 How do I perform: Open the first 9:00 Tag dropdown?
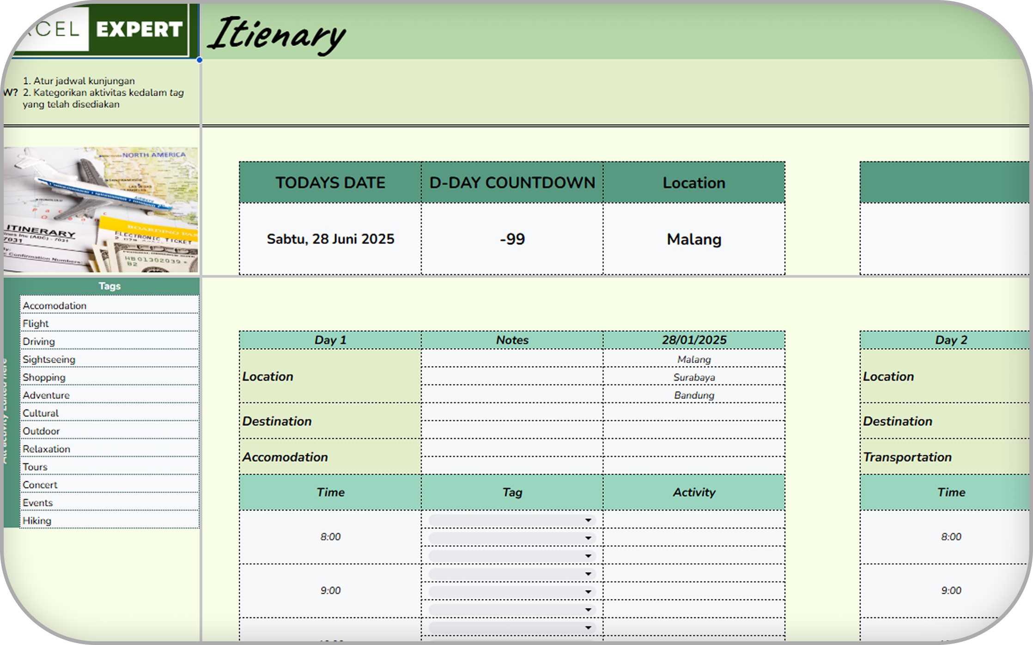coord(588,574)
